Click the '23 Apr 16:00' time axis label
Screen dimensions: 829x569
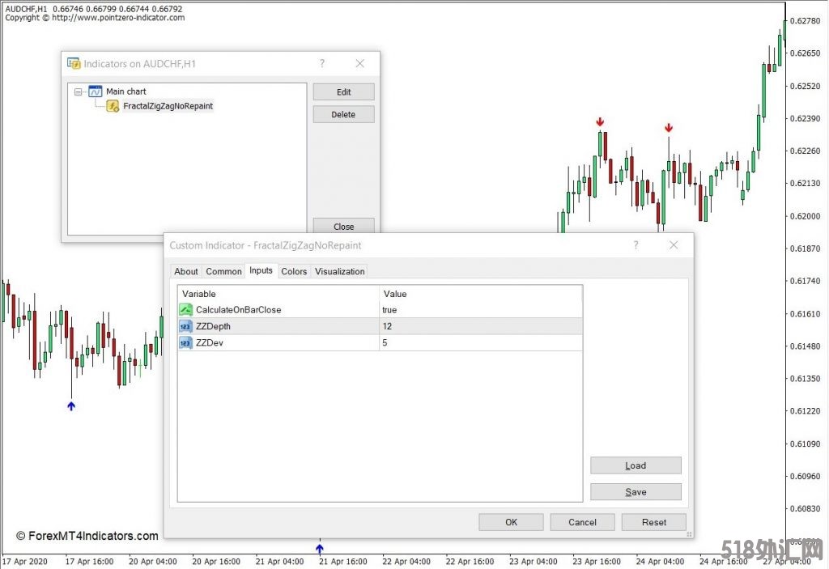[x=597, y=562]
